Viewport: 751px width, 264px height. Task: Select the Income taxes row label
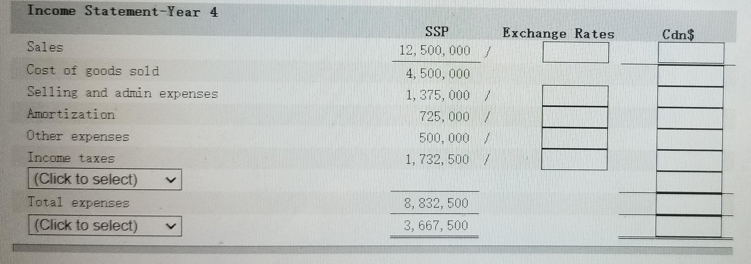(71, 159)
